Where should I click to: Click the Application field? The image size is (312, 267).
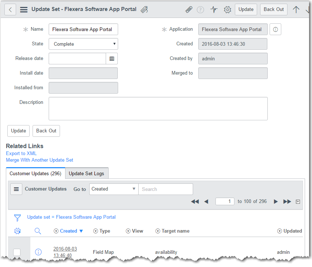(233, 30)
